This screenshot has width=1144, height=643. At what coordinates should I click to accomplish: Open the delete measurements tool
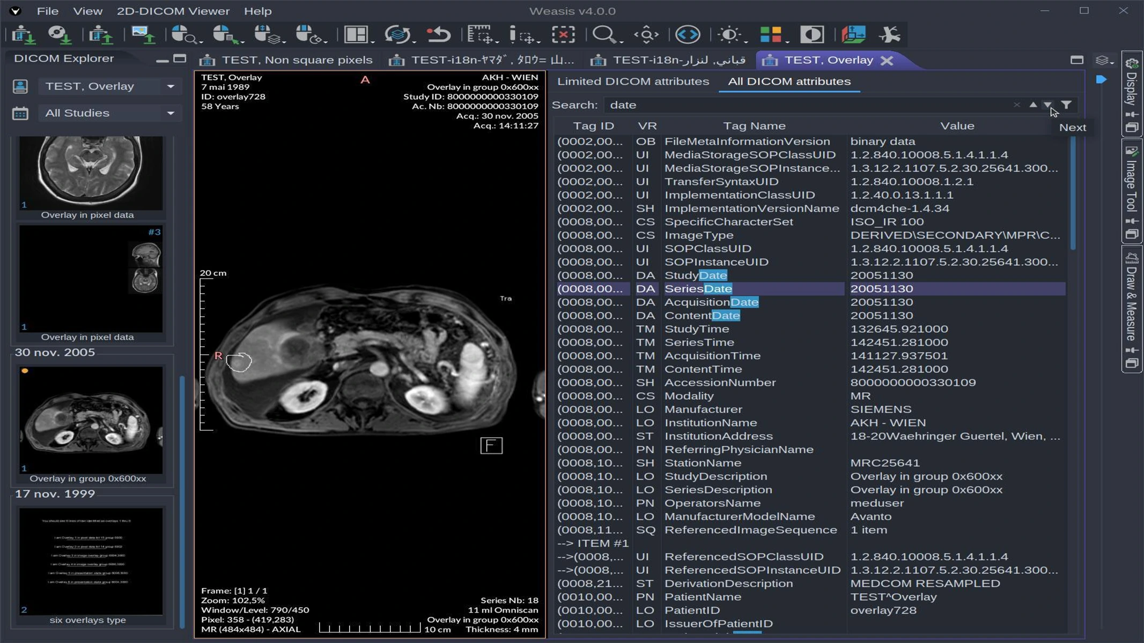coord(563,34)
